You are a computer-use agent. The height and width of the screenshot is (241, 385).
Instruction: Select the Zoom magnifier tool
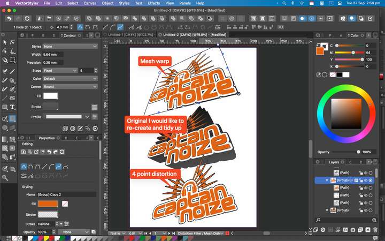coord(5,178)
